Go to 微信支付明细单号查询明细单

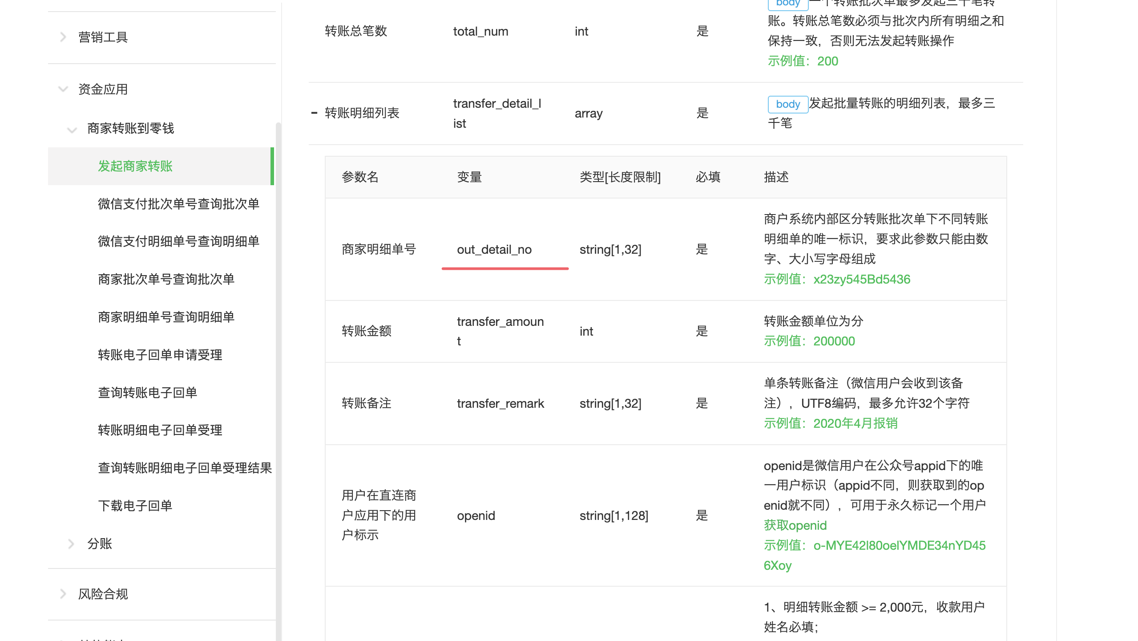pos(178,241)
